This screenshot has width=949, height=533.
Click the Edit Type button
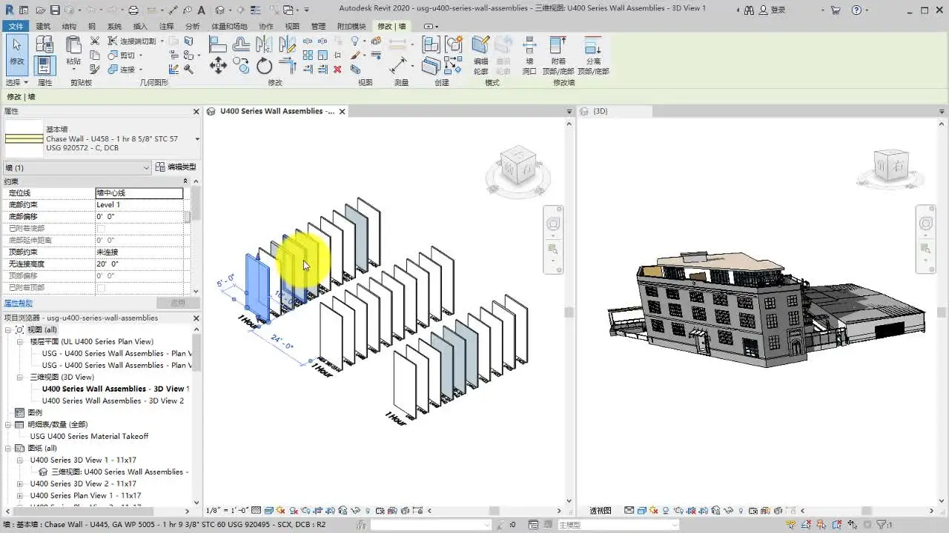pyautogui.click(x=176, y=167)
